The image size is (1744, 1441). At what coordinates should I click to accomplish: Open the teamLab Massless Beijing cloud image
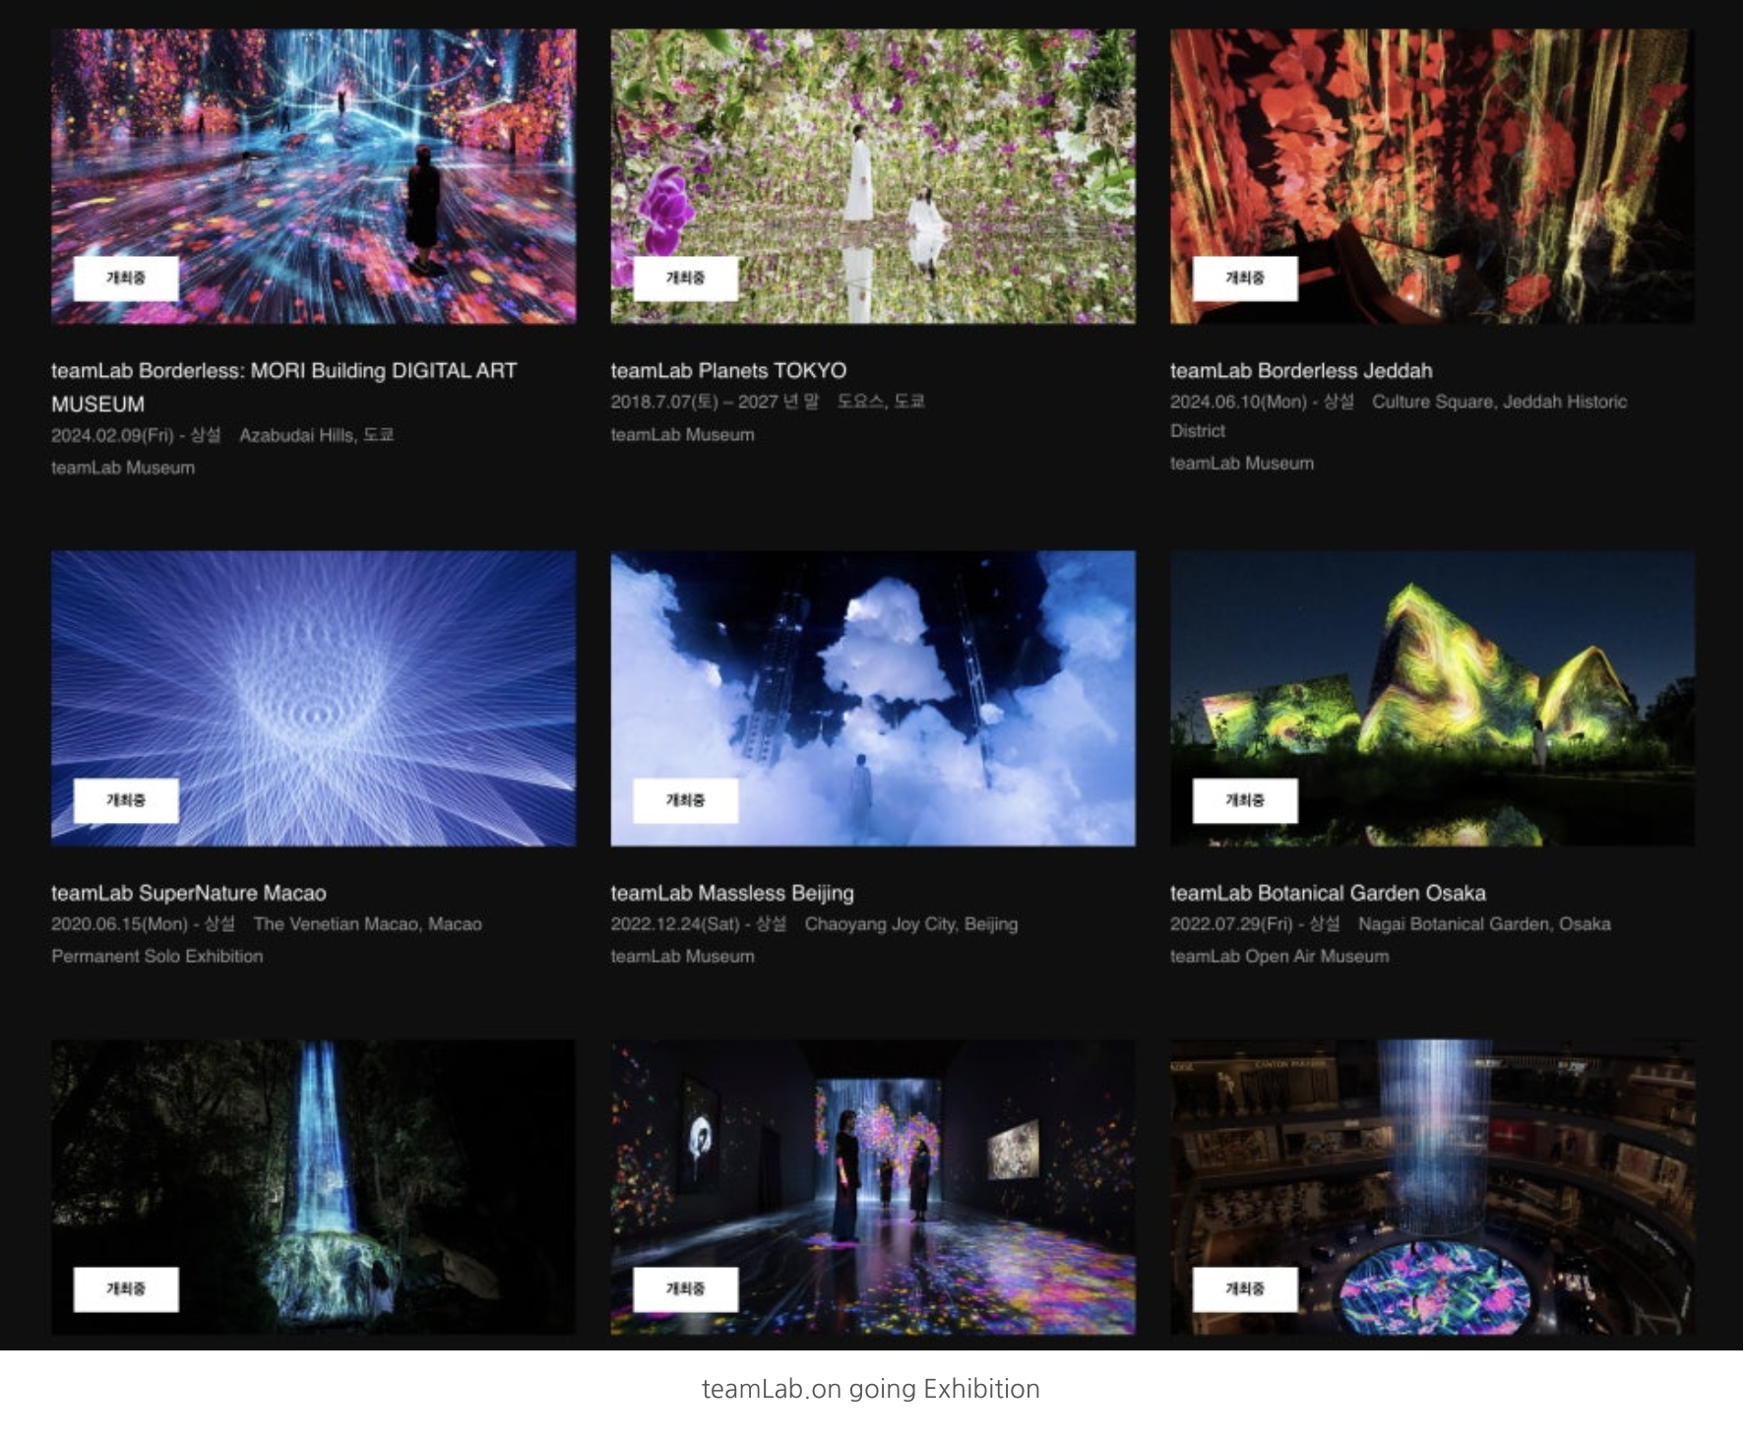(872, 698)
